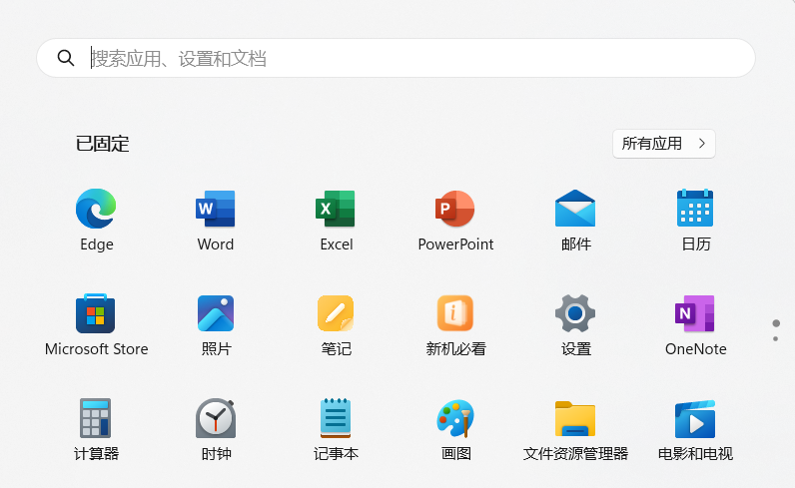Open the 时钟 clock app
Screen dimensions: 795x488
click(x=216, y=418)
